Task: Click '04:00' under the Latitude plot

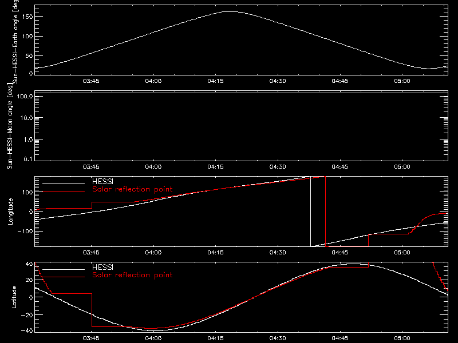Action: click(153, 338)
